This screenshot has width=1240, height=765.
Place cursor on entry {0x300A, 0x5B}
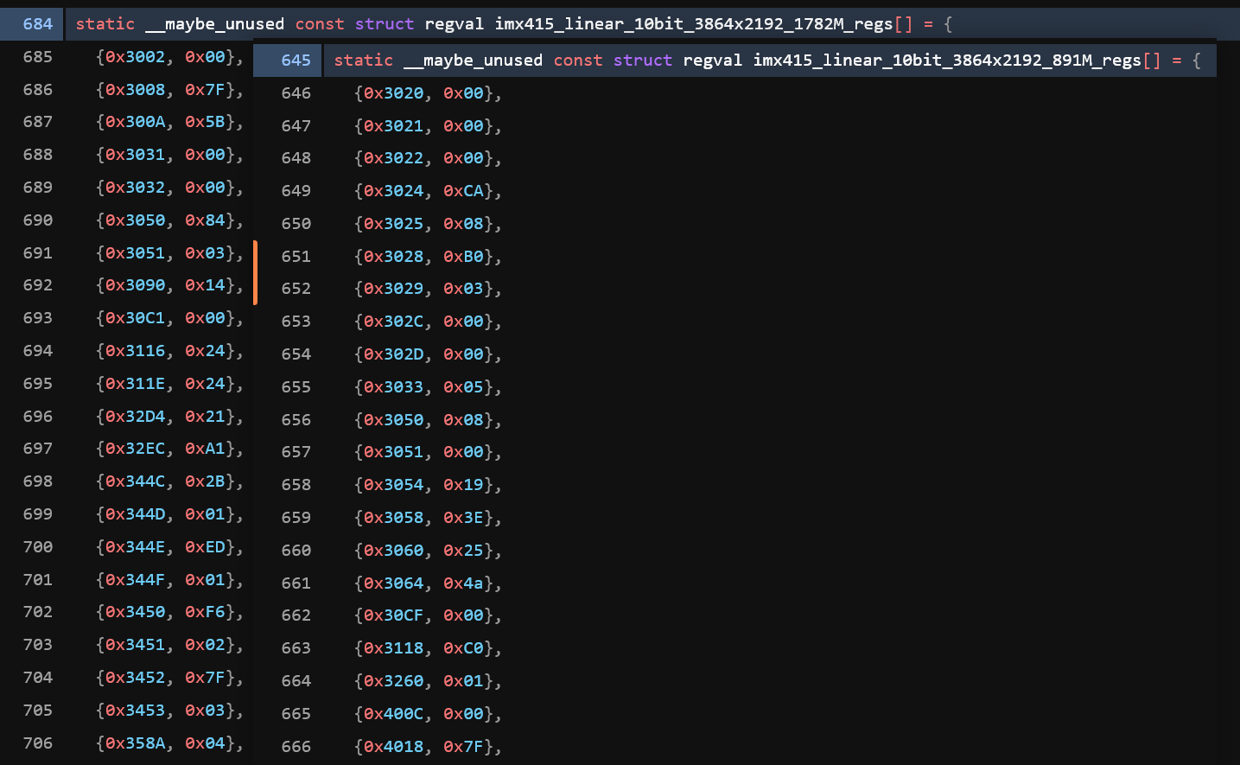pyautogui.click(x=169, y=122)
